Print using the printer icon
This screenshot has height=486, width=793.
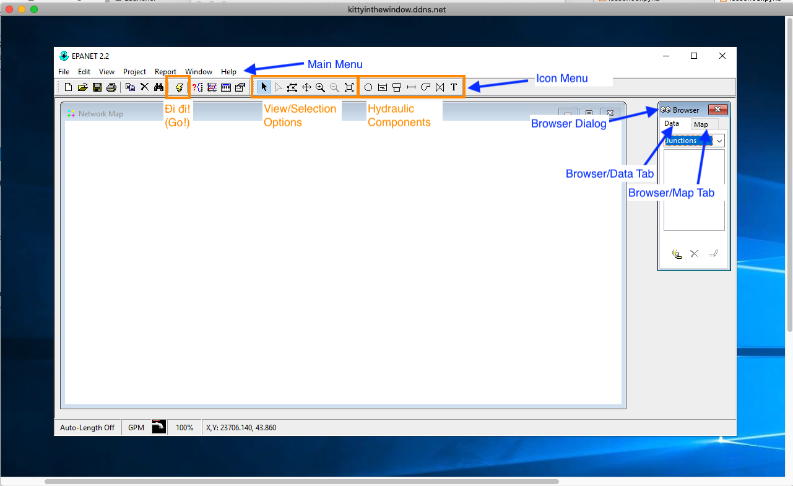point(111,87)
